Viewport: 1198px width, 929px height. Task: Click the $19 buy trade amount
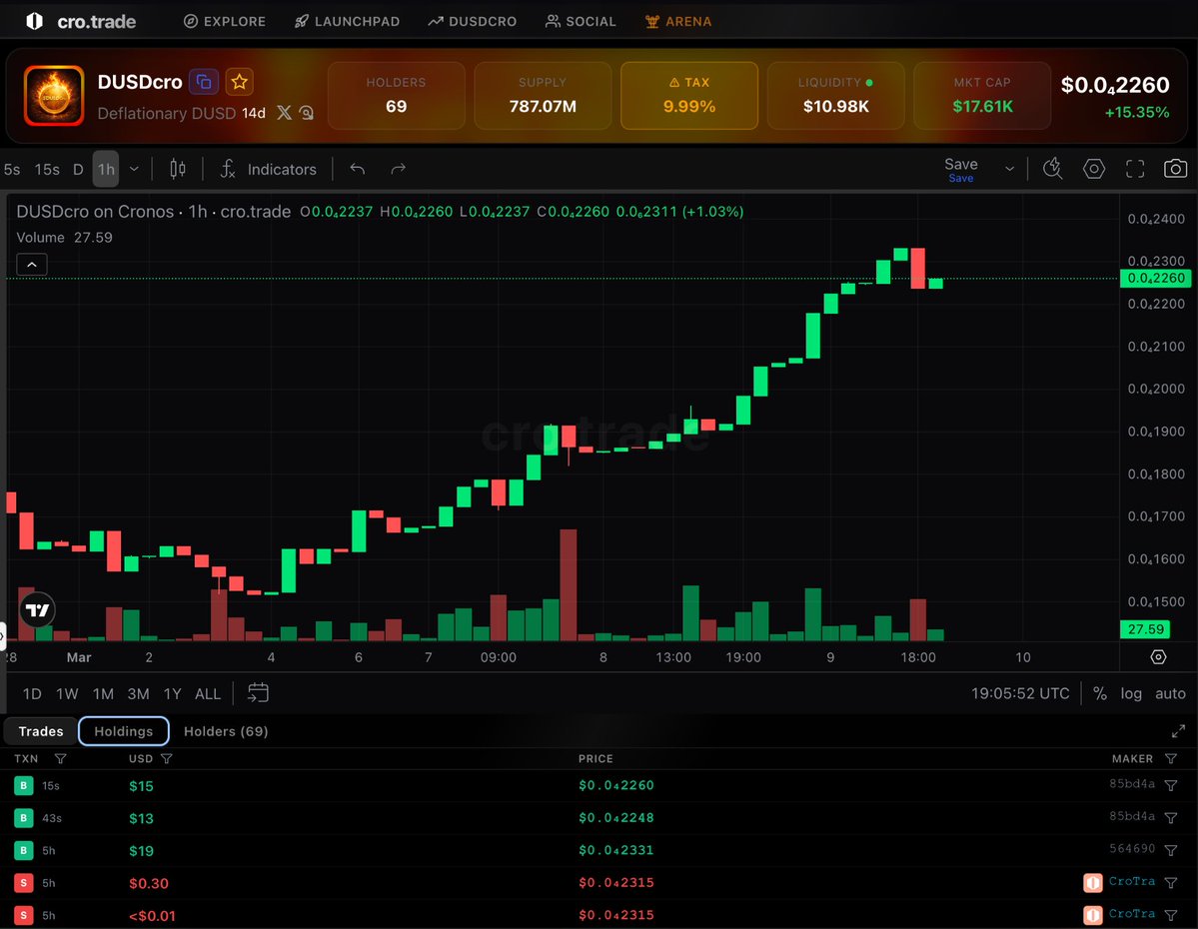141,850
